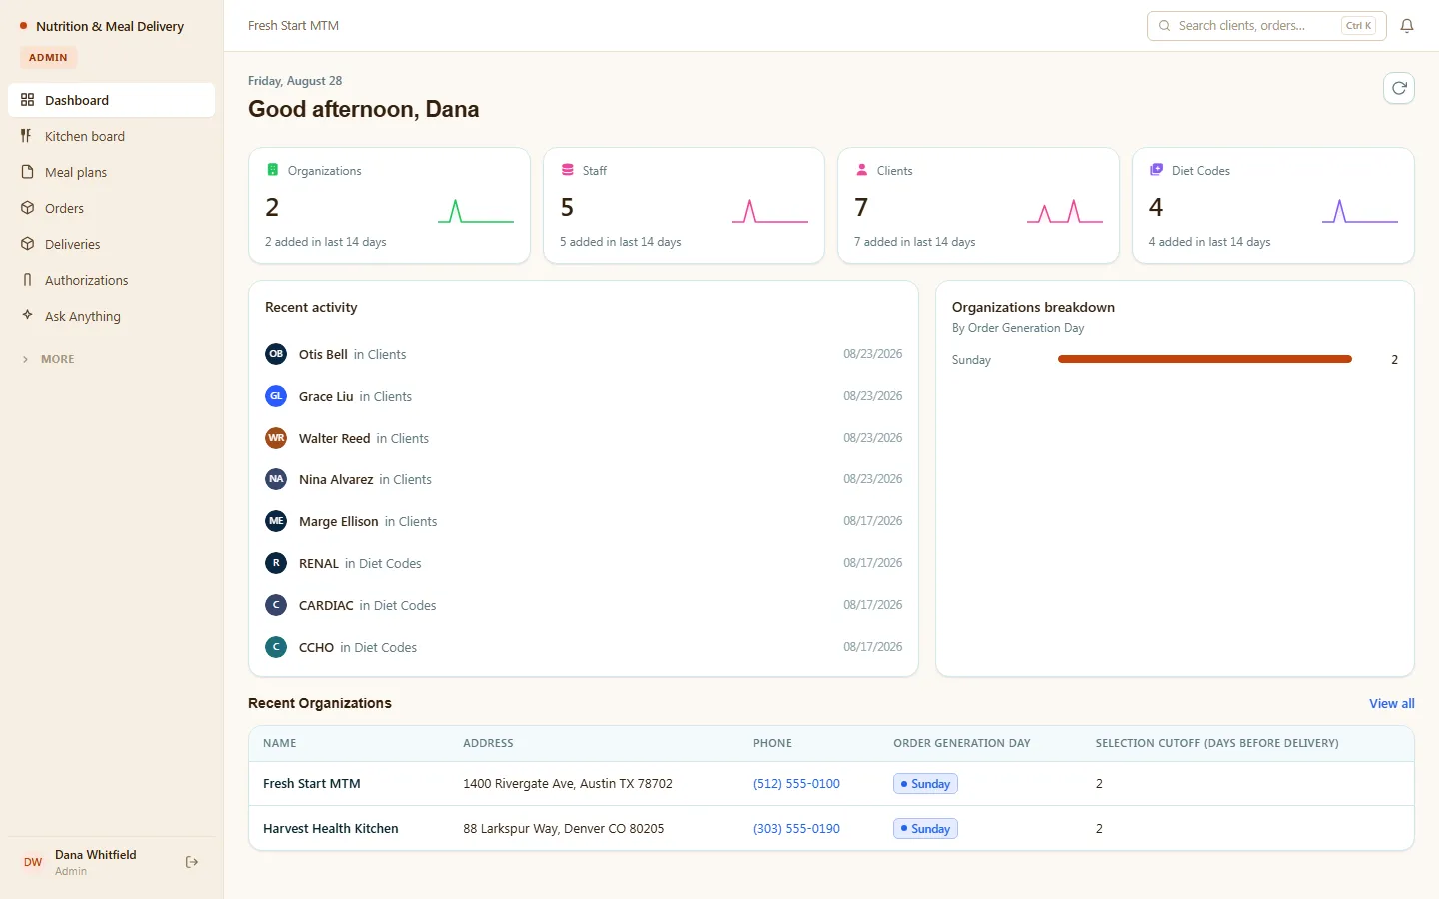
Task: Open Fresh Start MTM organization row
Action: coord(831,784)
